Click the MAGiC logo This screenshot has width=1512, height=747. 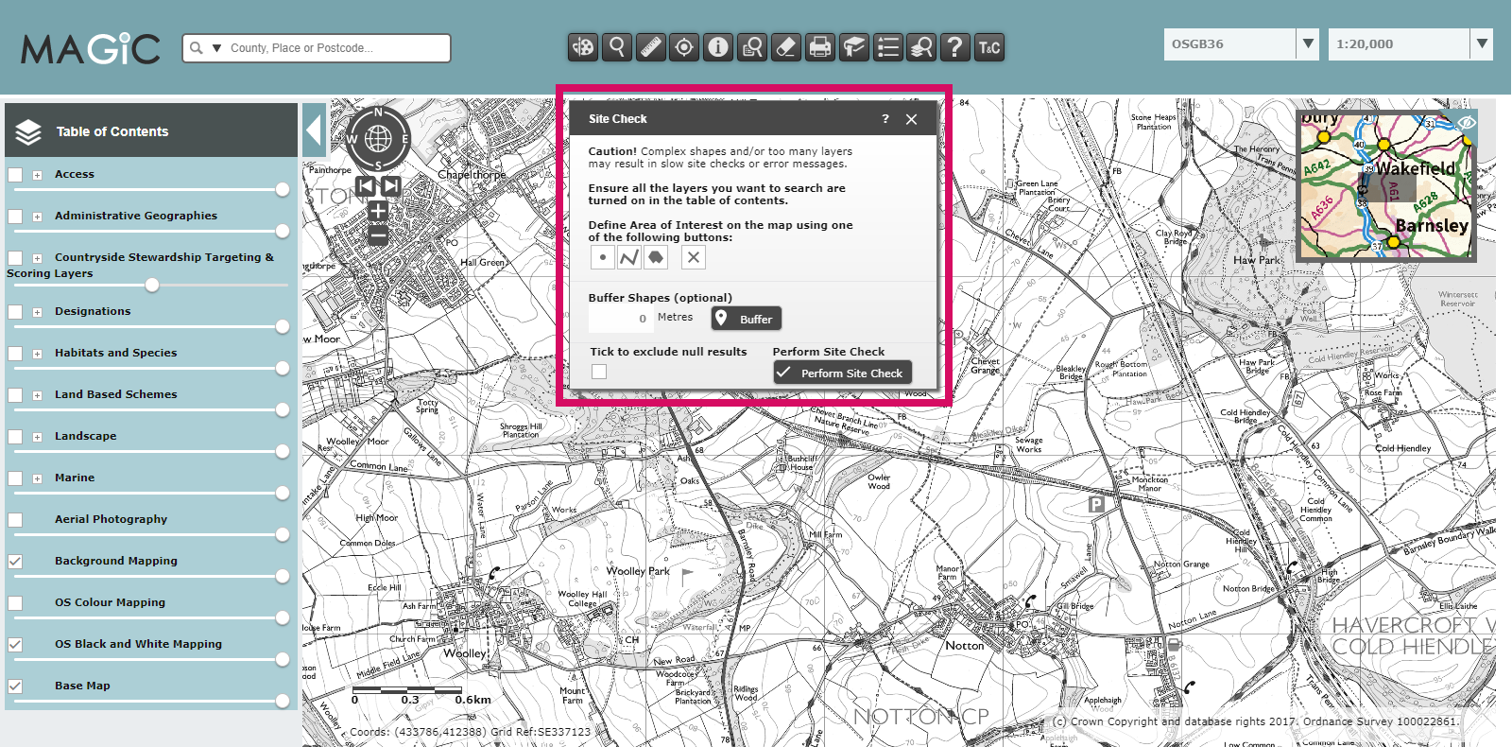[91, 48]
